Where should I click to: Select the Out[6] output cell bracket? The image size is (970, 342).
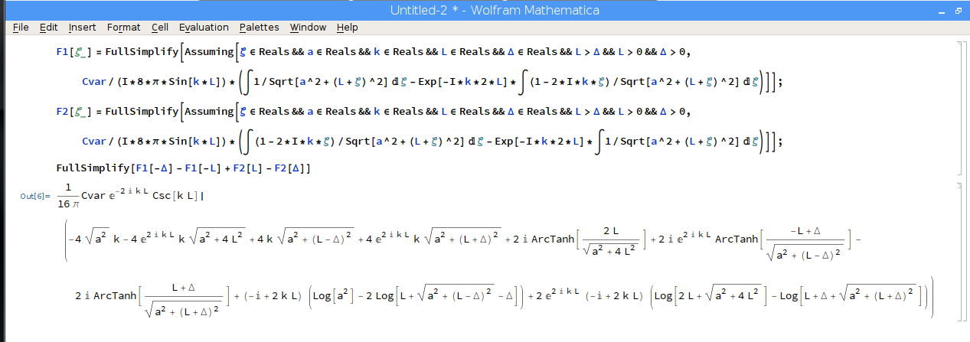(957, 252)
